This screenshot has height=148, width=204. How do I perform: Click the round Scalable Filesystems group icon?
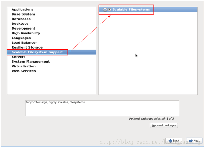pyautogui.click(x=105, y=9)
